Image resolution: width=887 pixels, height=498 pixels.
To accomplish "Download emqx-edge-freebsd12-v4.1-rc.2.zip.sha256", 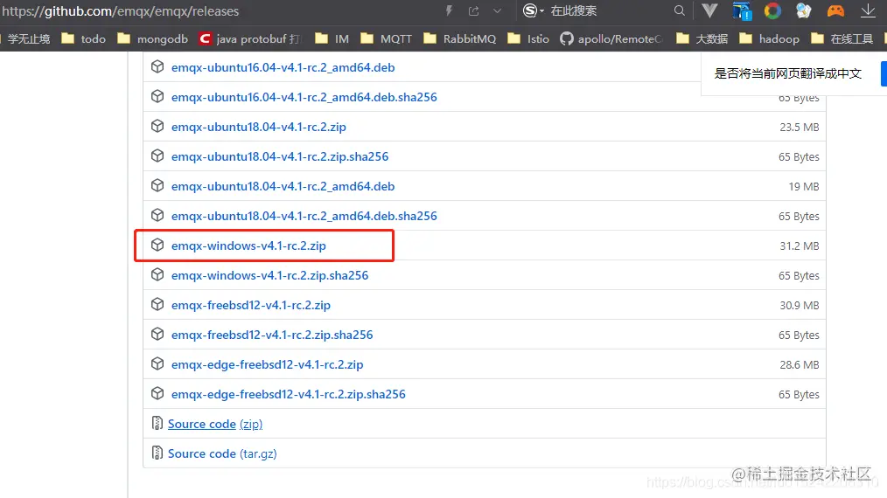I will click(x=289, y=394).
